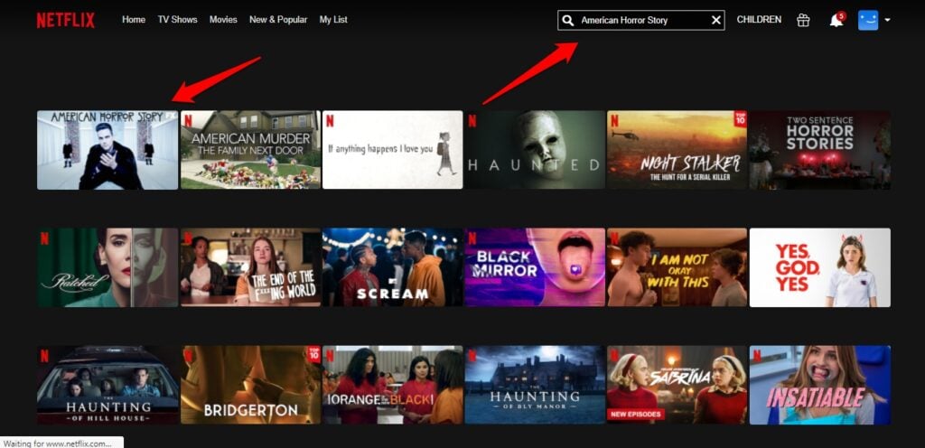The height and width of the screenshot is (448, 925).
Task: Expand the profile dropdown arrow
Action: pyautogui.click(x=887, y=20)
